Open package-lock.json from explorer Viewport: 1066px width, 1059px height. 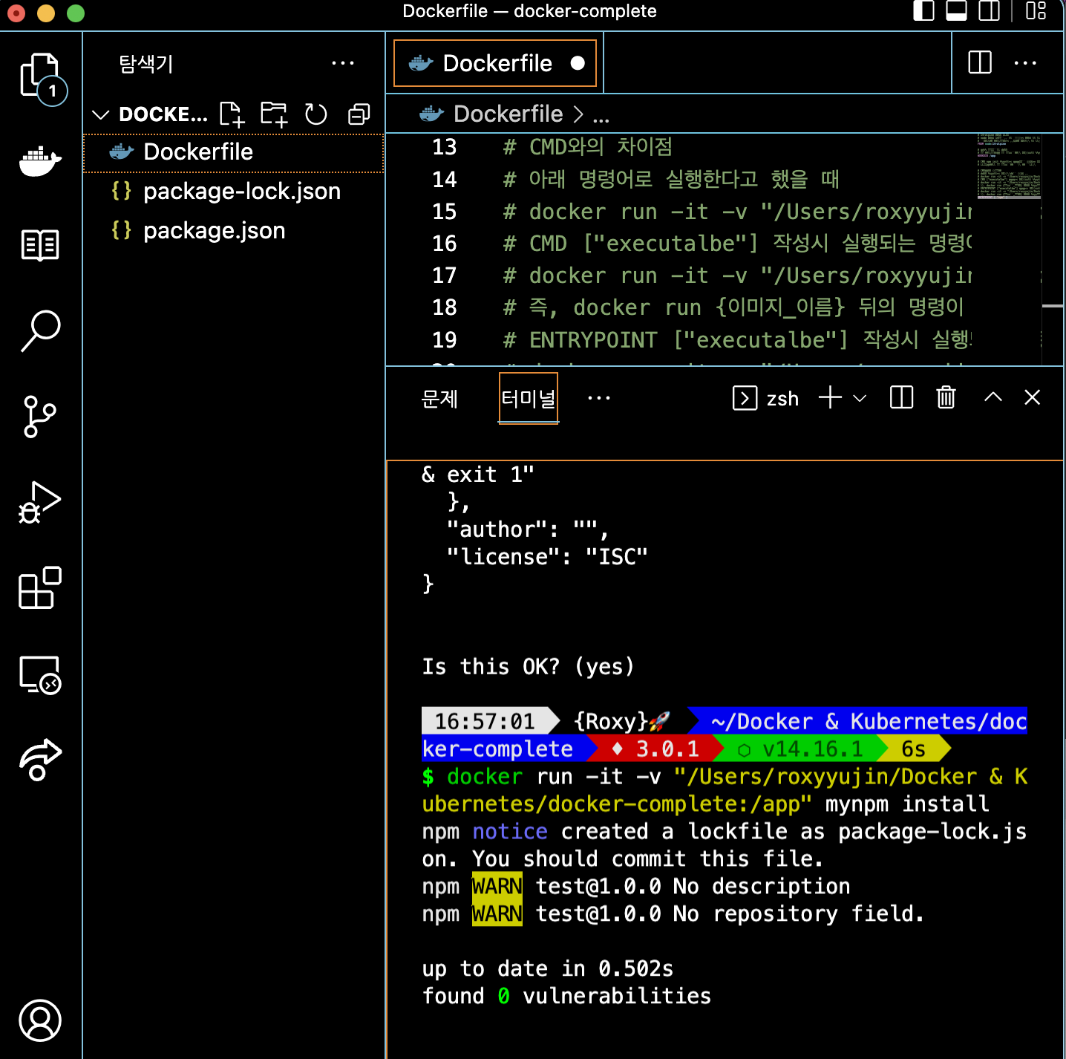tap(234, 192)
